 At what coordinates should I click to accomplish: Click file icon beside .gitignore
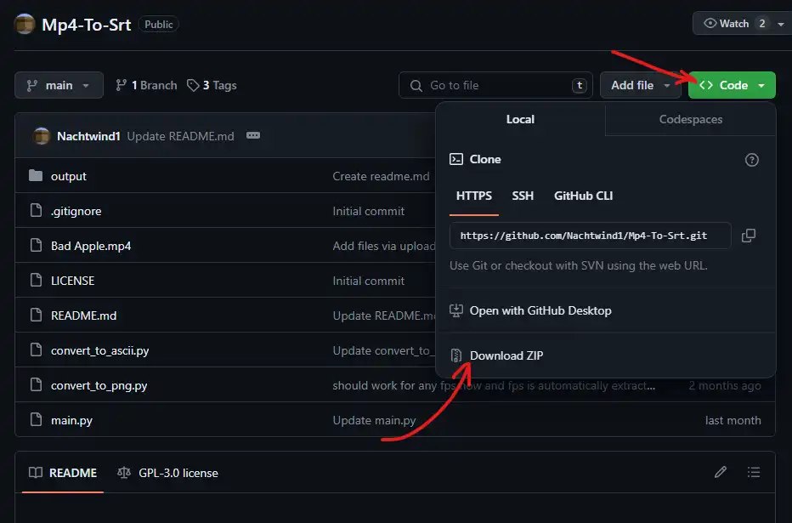point(36,210)
